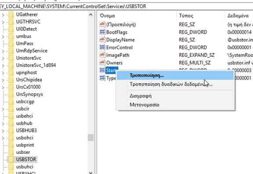Click the string icon beside DisplayName
The height and width of the screenshot is (174, 253).
[x=102, y=40]
